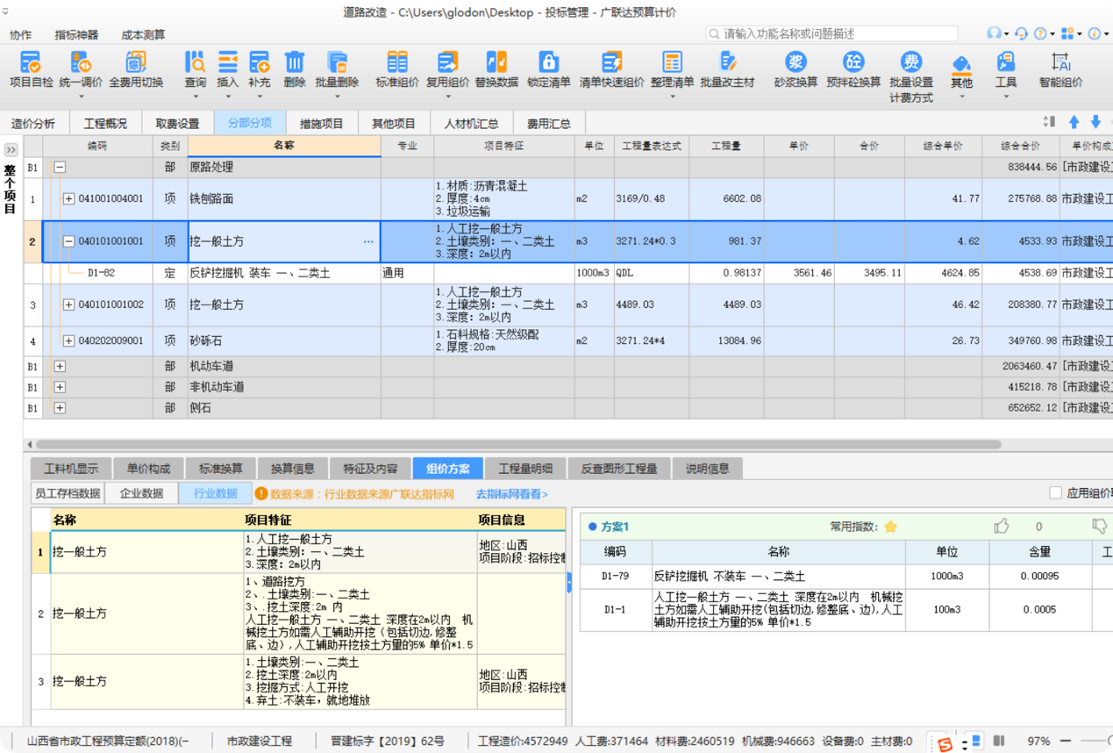Toggle the 常用指数 star for 方案1

pyautogui.click(x=890, y=527)
